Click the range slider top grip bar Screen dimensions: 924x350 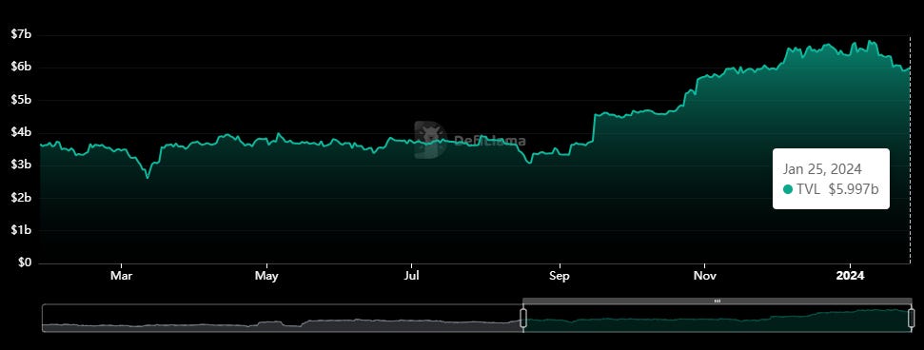pyautogui.click(x=717, y=301)
